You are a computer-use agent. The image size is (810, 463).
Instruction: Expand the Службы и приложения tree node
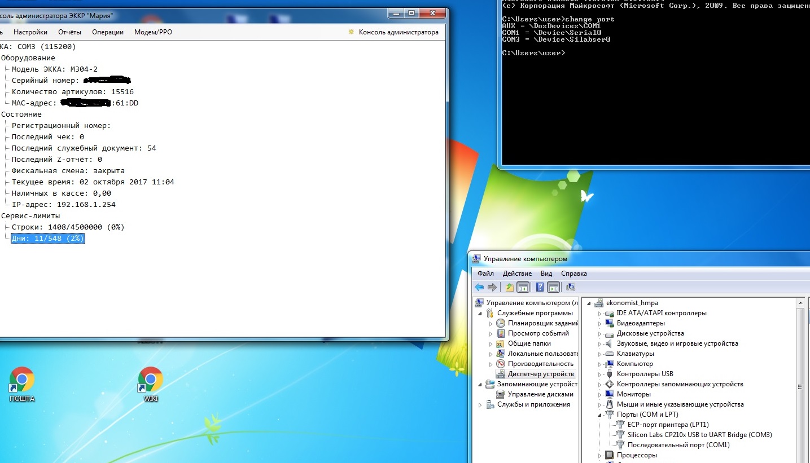pyautogui.click(x=480, y=405)
